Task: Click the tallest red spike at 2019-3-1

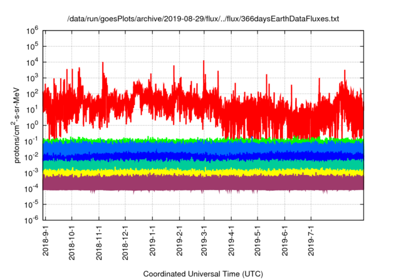Action: click(204, 76)
